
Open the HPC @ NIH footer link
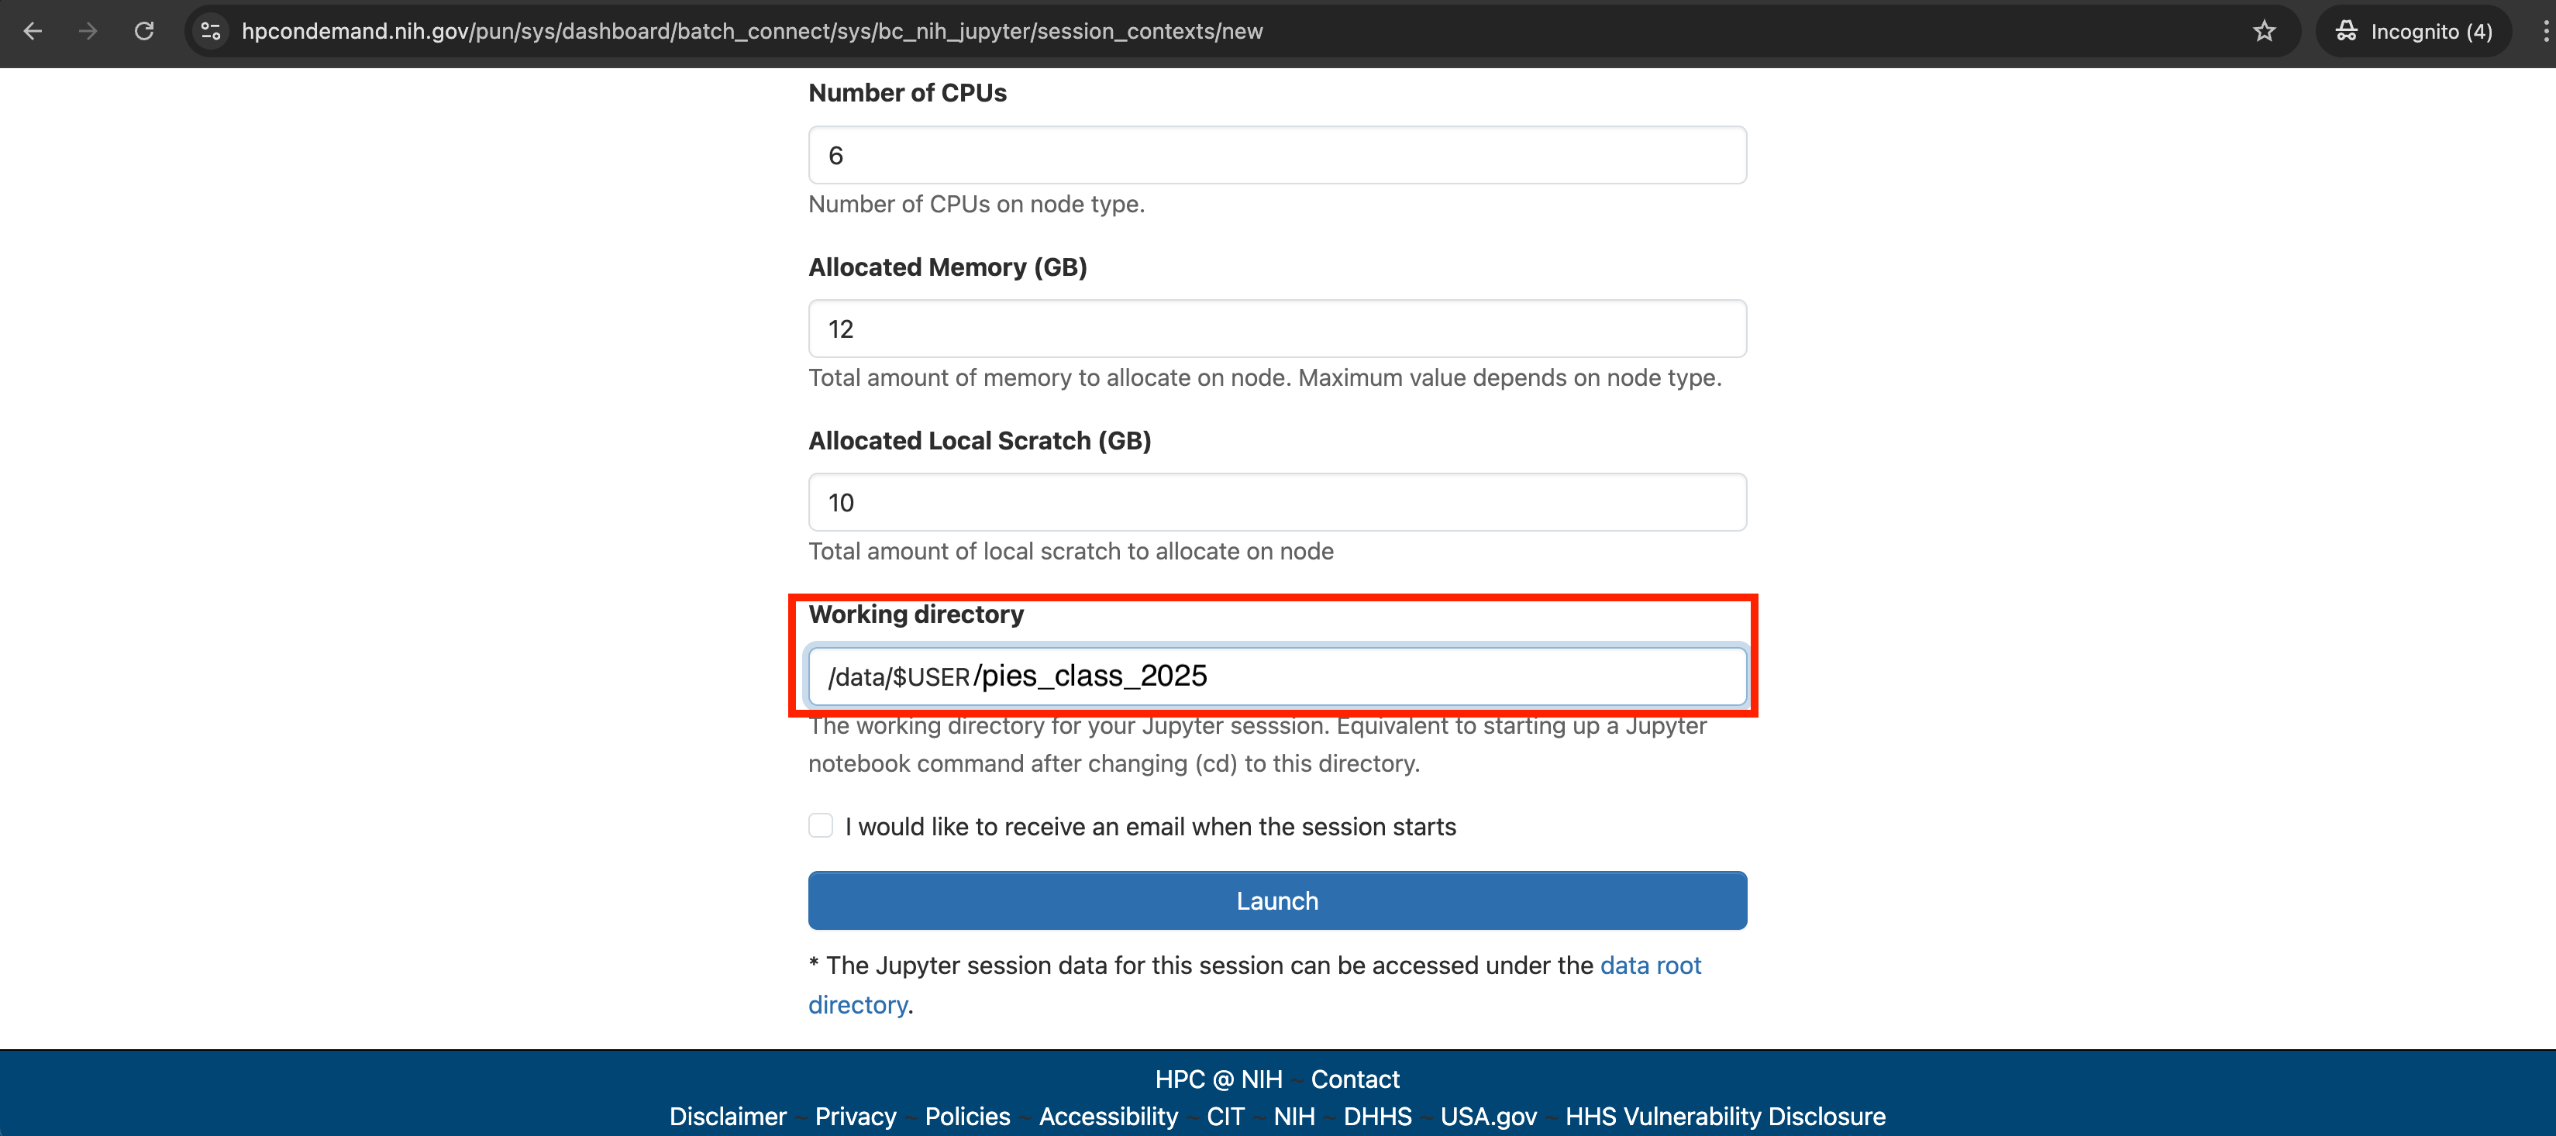[1218, 1079]
